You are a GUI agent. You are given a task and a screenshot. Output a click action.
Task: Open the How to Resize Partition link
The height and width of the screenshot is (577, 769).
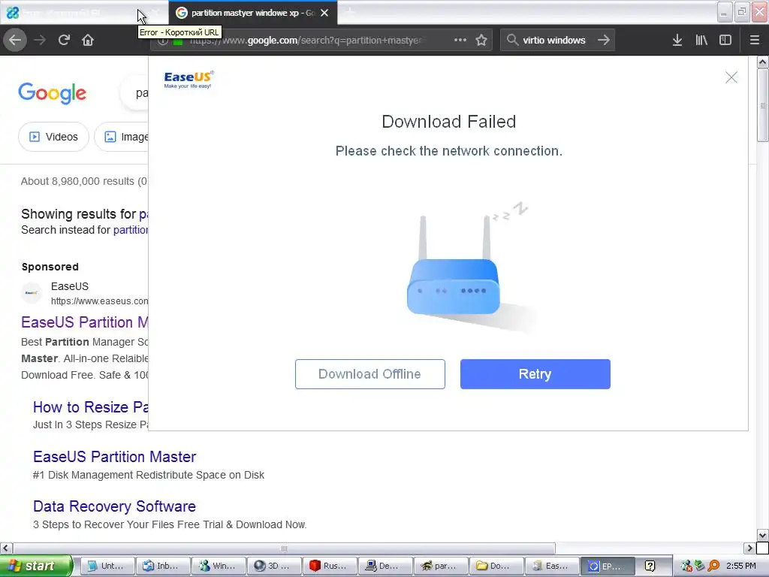(90, 407)
